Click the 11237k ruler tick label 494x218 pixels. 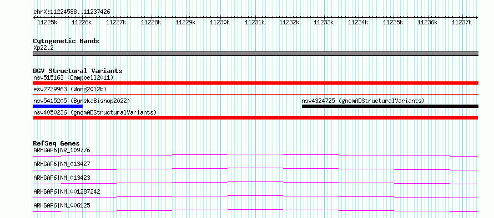[462, 22]
